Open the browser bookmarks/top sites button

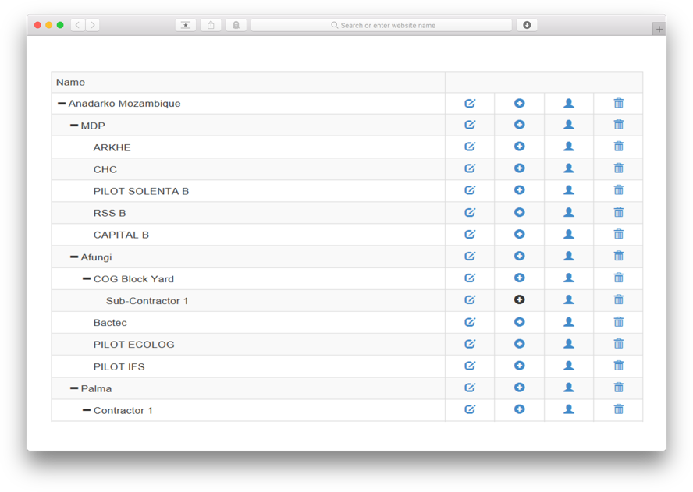tap(186, 25)
